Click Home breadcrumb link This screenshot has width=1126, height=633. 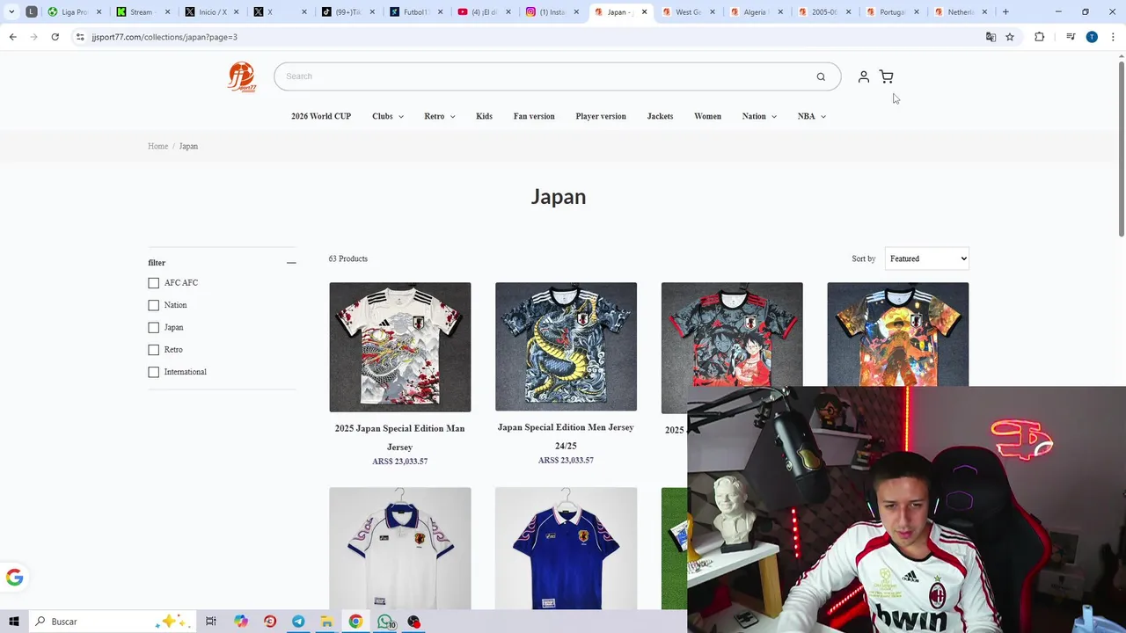(x=157, y=146)
